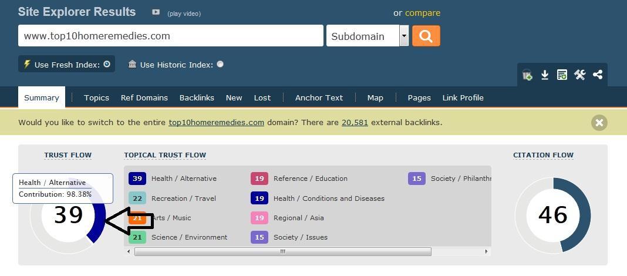
Task: Click the topics scrollbar left arrow
Action: point(129,251)
